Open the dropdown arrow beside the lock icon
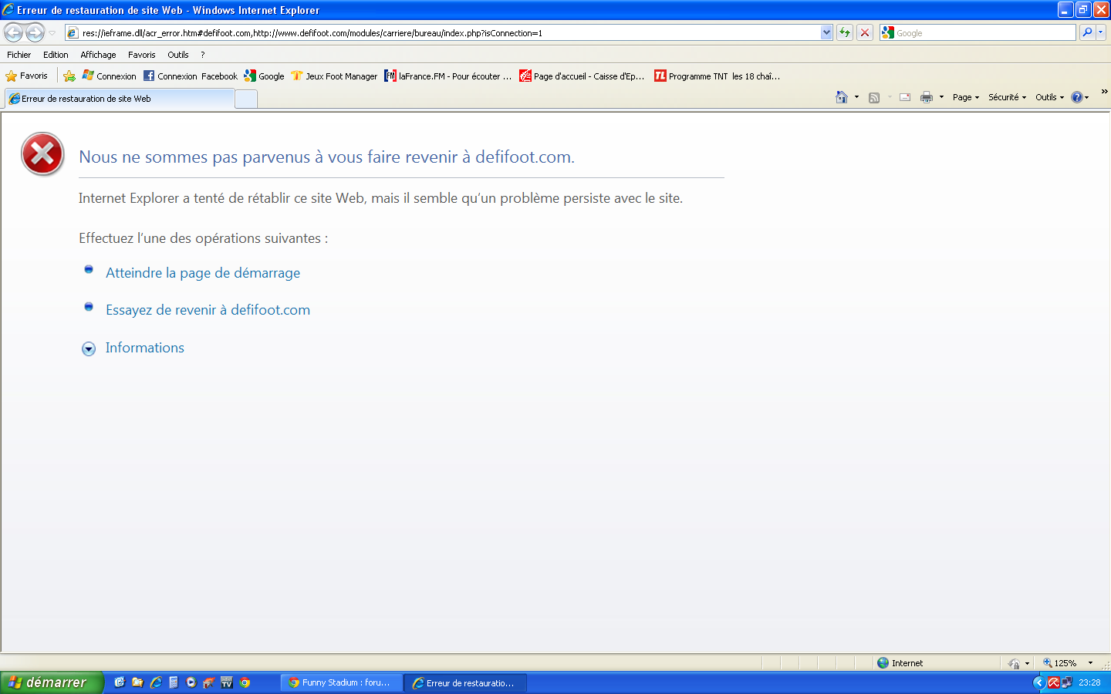Viewport: 1111px width, 694px height. point(1027,663)
